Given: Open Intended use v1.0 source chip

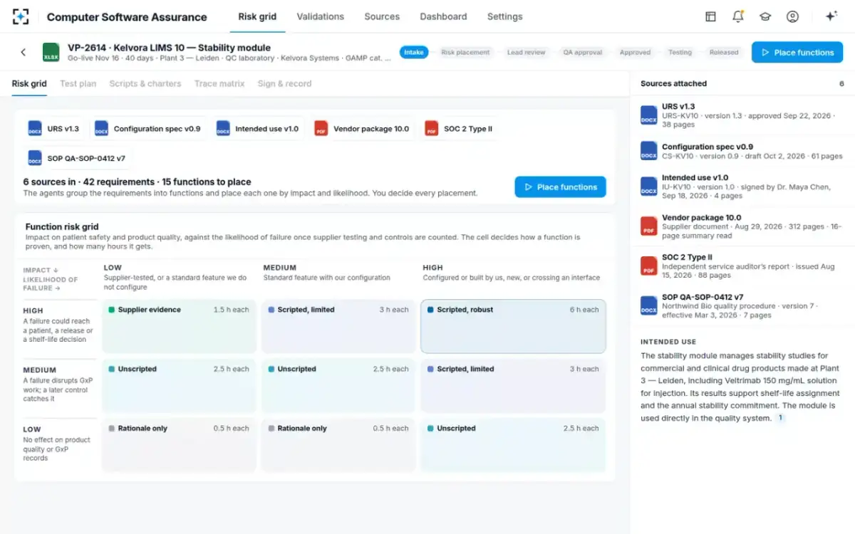Looking at the screenshot, I should pos(258,129).
